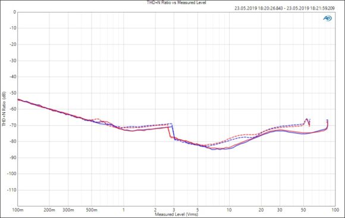Click the 100m tick on x-axis

(18, 210)
